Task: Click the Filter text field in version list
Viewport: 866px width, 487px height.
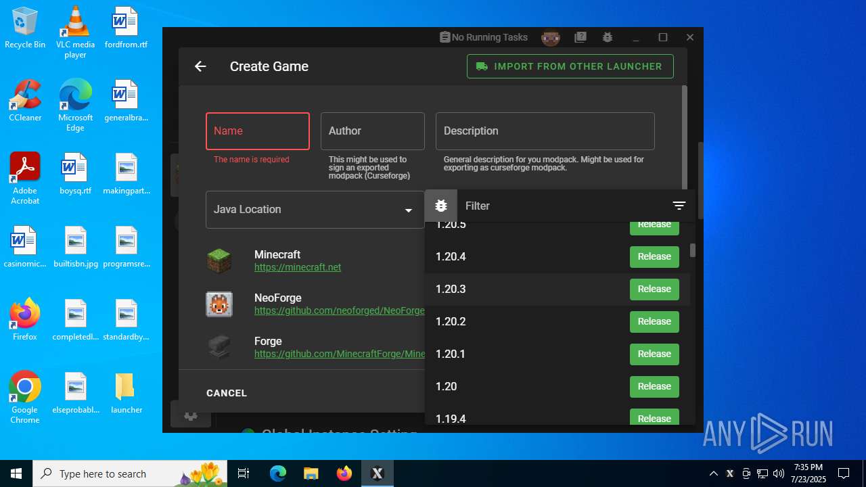Action: [563, 206]
